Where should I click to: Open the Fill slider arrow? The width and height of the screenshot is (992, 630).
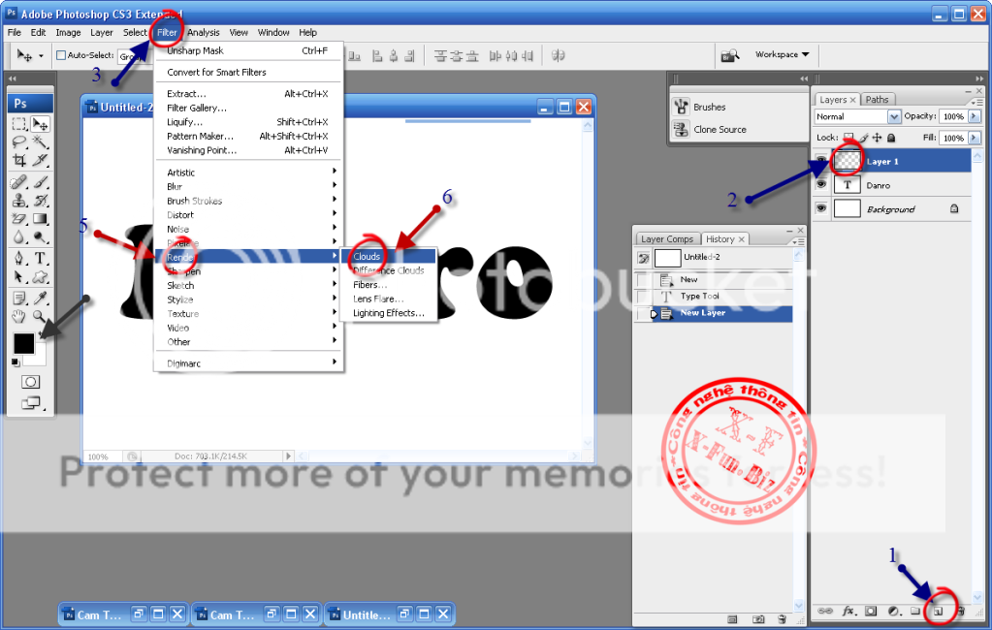tap(975, 138)
